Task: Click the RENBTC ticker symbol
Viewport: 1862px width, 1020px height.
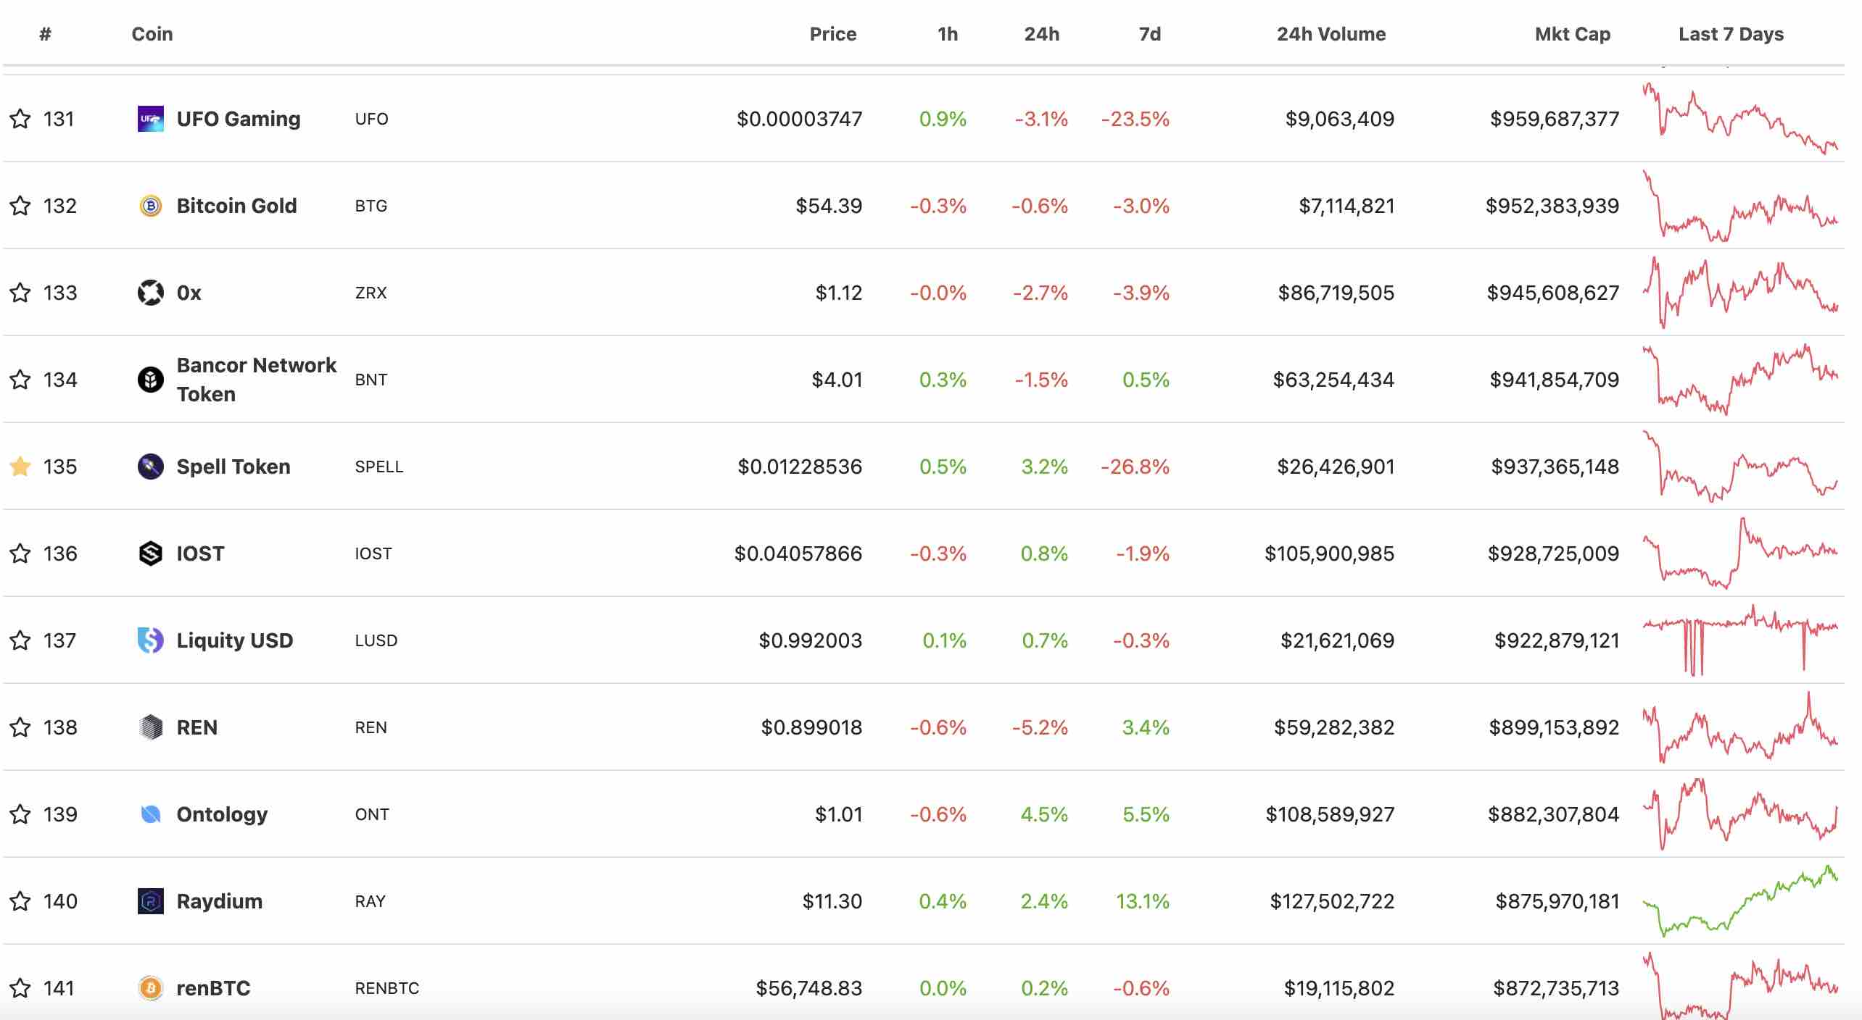Action: coord(387,988)
